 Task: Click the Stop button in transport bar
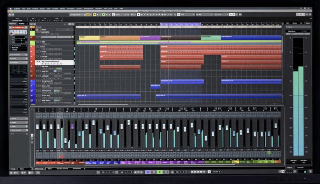154,172
